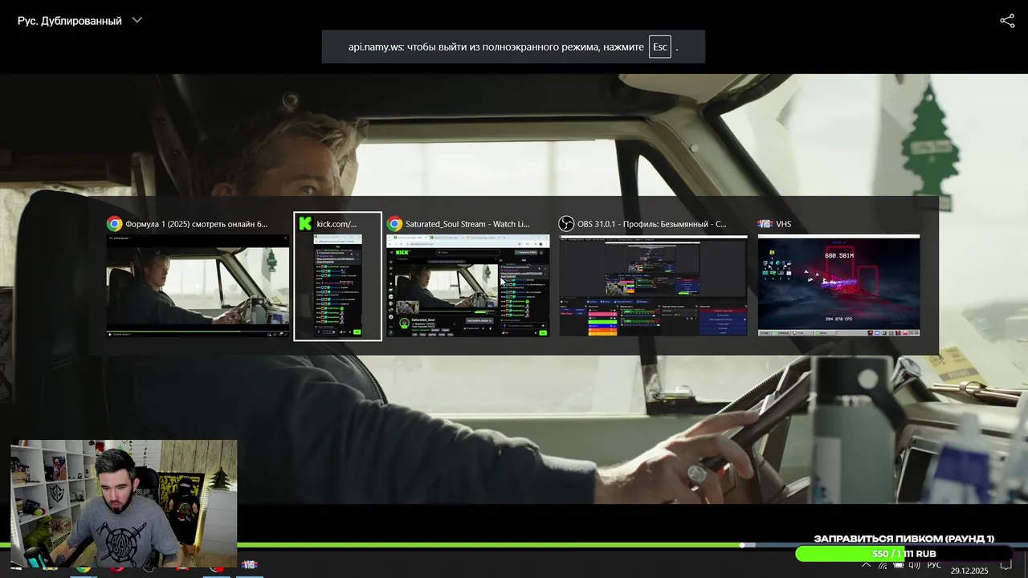Switch to the Формула 1 (2025) Chrome window
The height and width of the screenshot is (578, 1028).
coord(198,278)
